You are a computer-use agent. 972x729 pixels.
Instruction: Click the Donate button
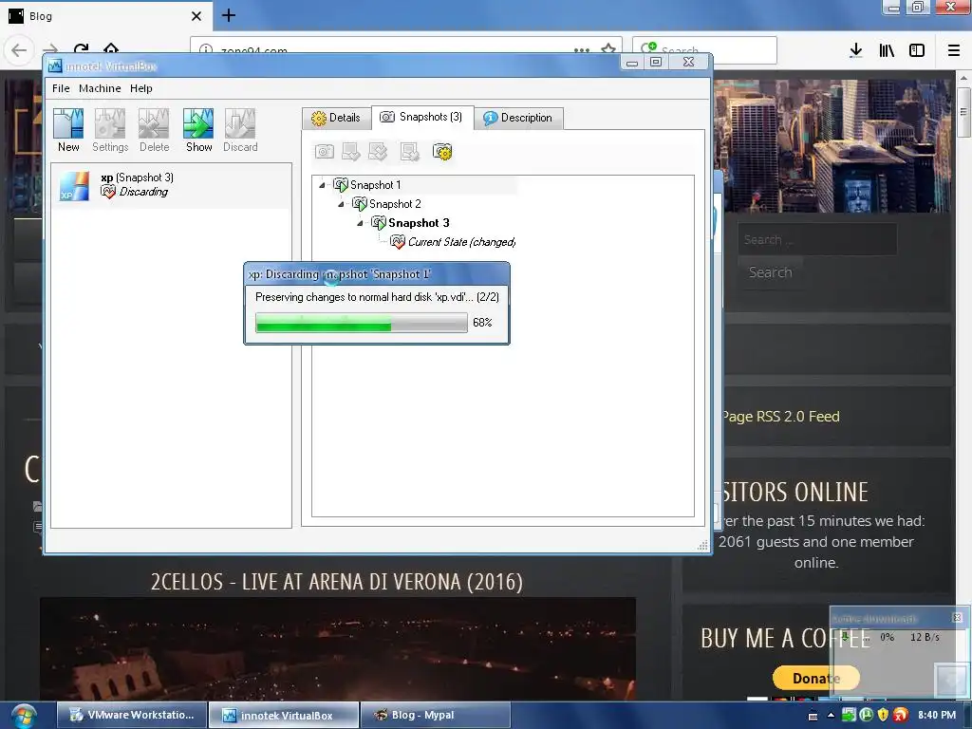815,678
